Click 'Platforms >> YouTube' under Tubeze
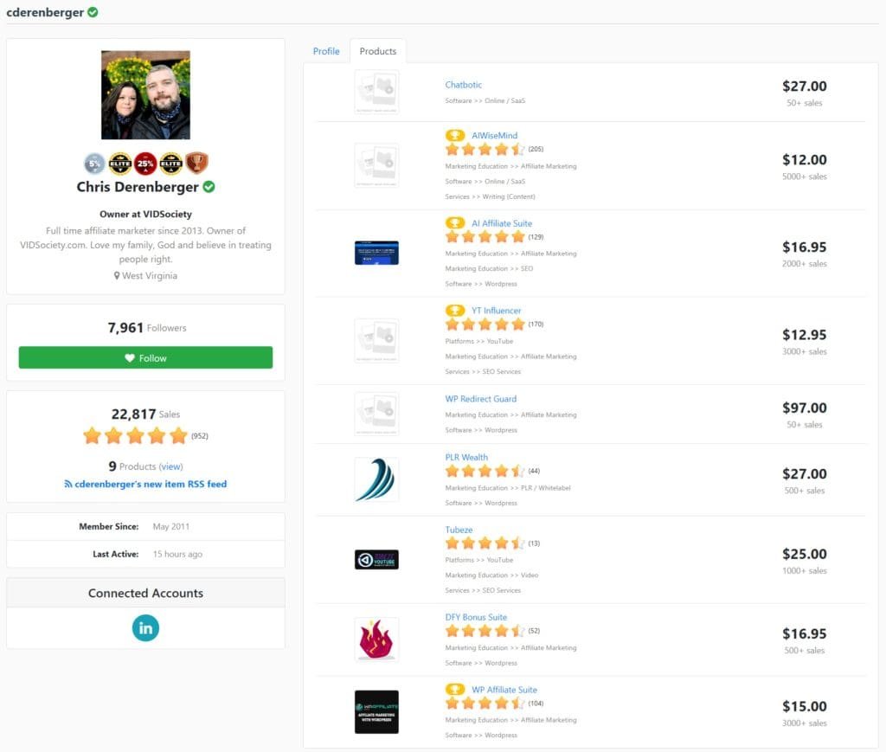The width and height of the screenshot is (886, 752). [479, 560]
